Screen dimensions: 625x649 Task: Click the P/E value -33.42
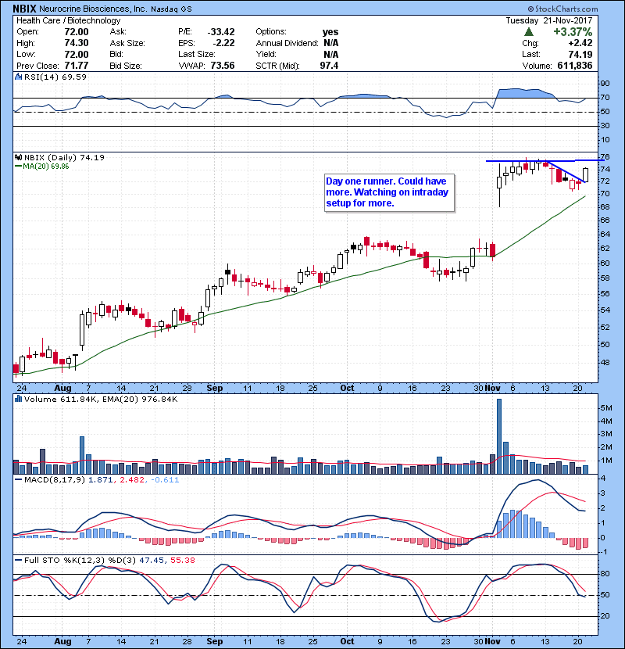pyautogui.click(x=221, y=32)
